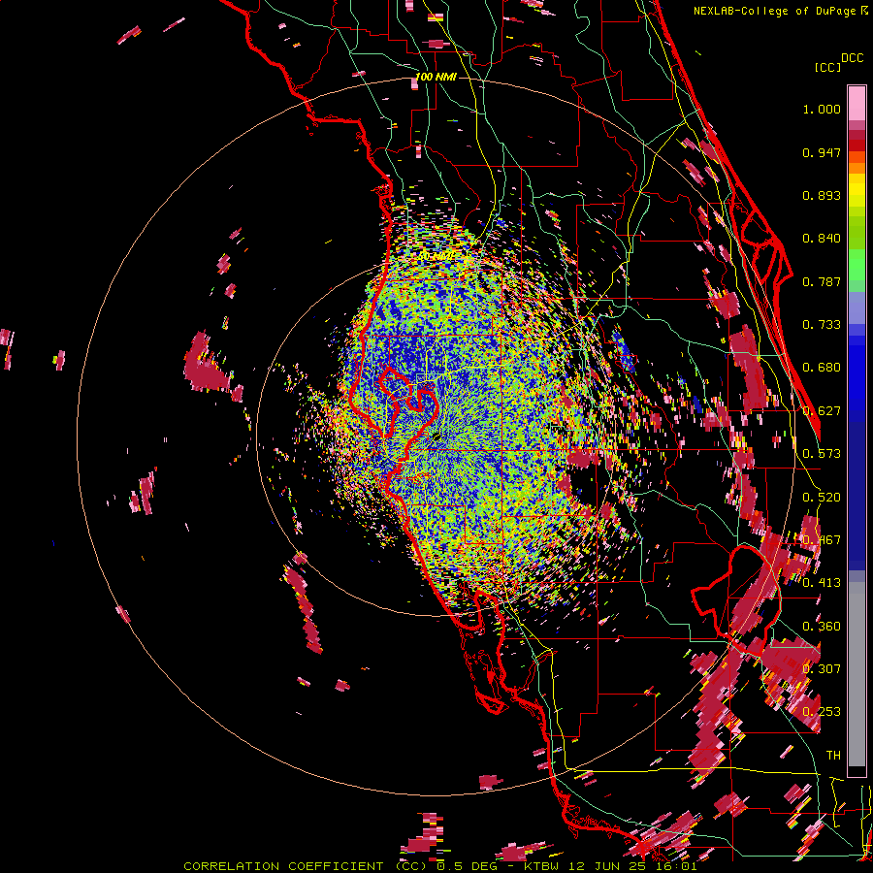Select the 0.680 value on the color scale

[822, 368]
